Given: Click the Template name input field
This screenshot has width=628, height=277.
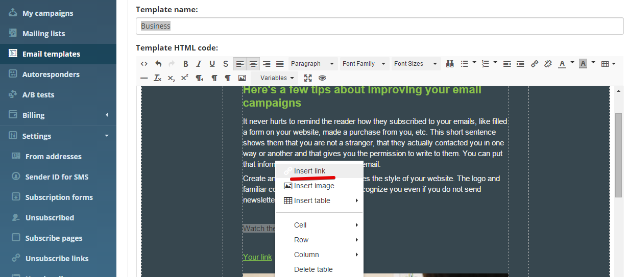Looking at the screenshot, I should click(x=380, y=26).
